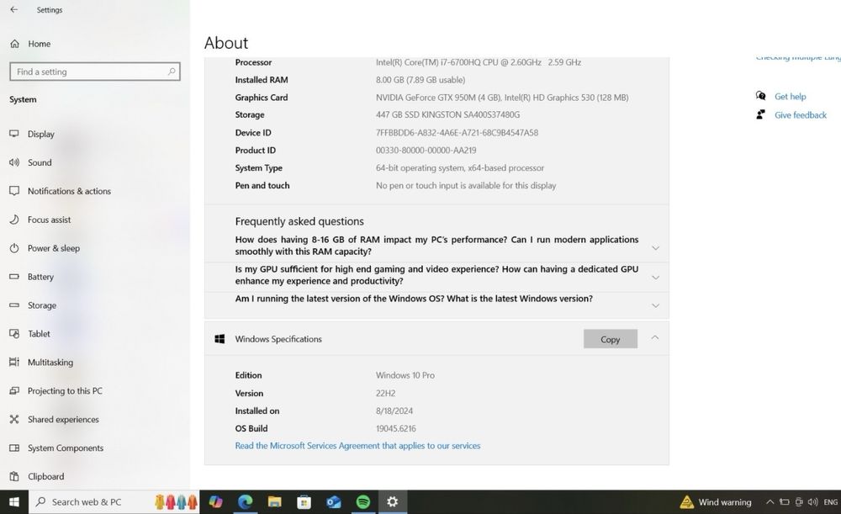This screenshot has width=841, height=514.
Task: Click the Sound speaker icon in the sidebar
Action: 14,162
